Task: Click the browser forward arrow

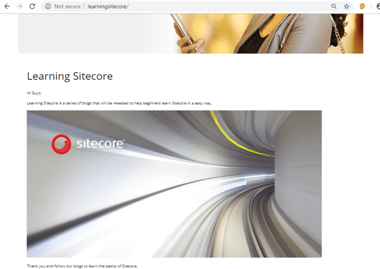Action: pyautogui.click(x=20, y=7)
